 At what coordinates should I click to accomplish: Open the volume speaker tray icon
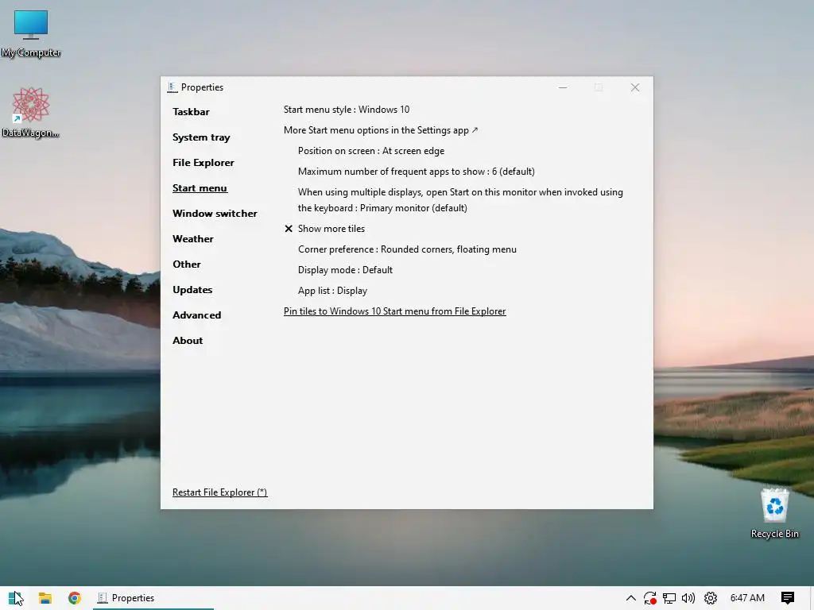[688, 598]
